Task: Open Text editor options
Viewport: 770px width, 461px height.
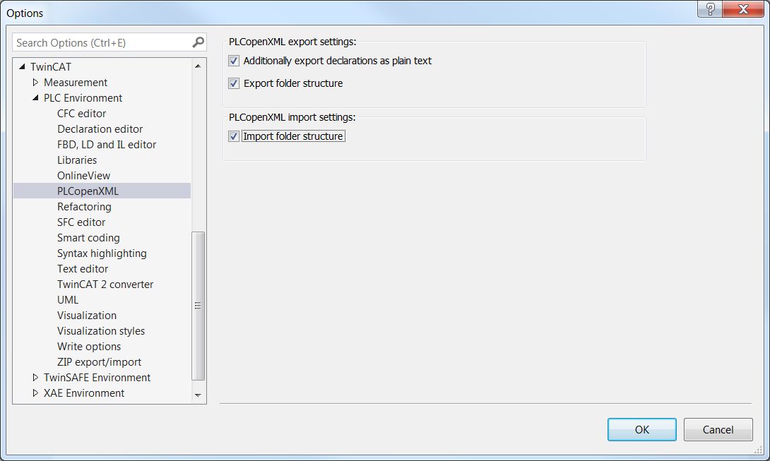Action: (x=83, y=269)
